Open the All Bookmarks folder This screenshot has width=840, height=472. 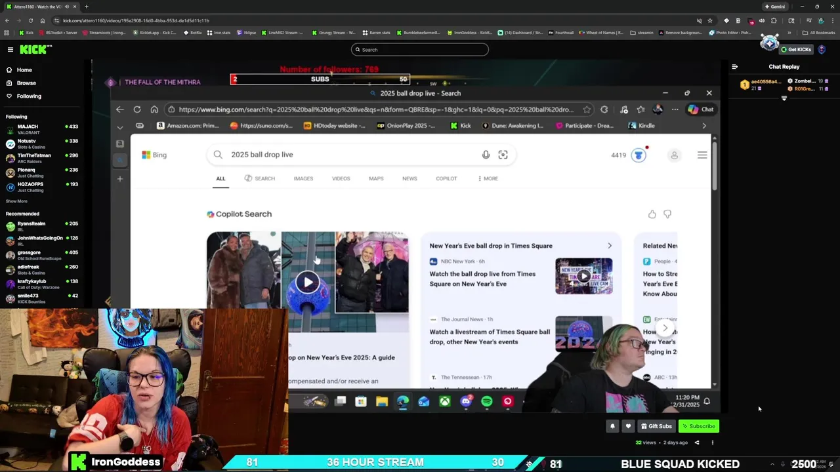tap(818, 32)
